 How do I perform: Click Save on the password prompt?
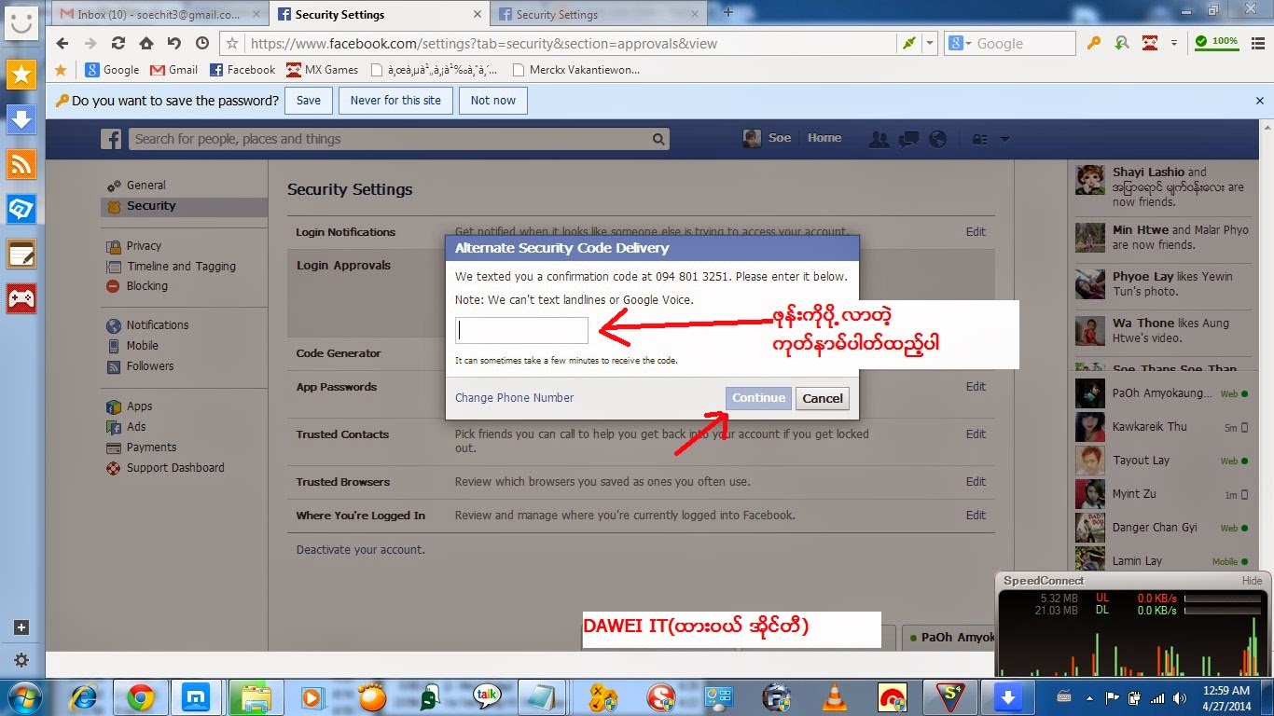coord(309,101)
